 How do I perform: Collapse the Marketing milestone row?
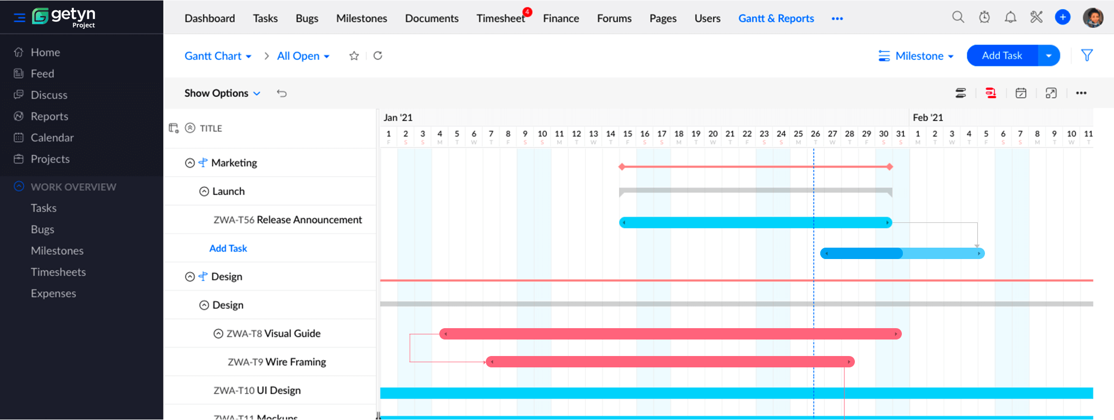(x=189, y=163)
